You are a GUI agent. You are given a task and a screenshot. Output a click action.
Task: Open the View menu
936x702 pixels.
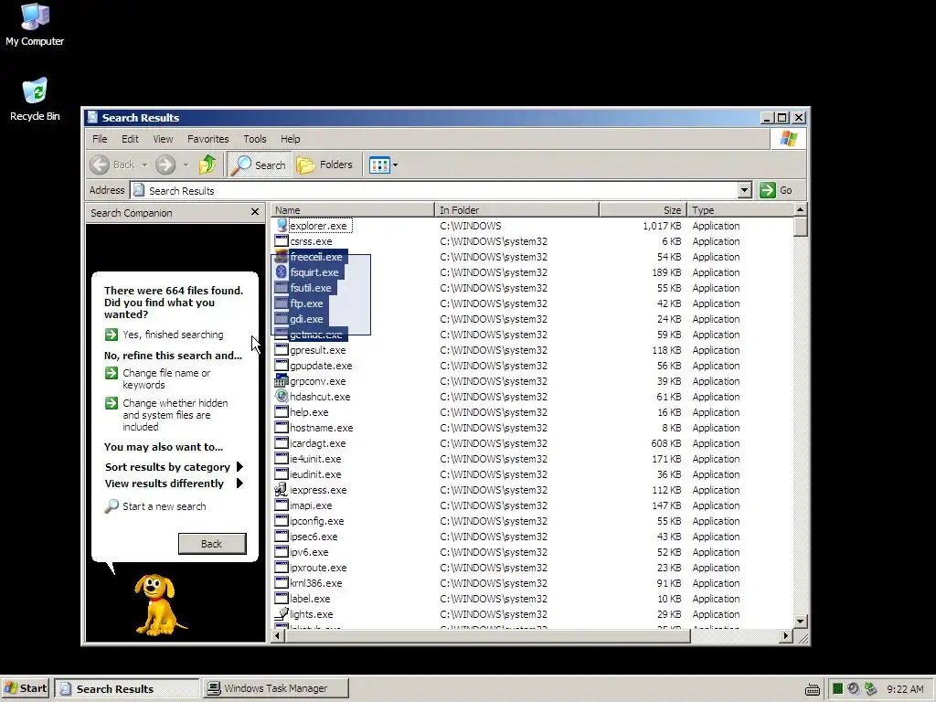click(x=163, y=139)
